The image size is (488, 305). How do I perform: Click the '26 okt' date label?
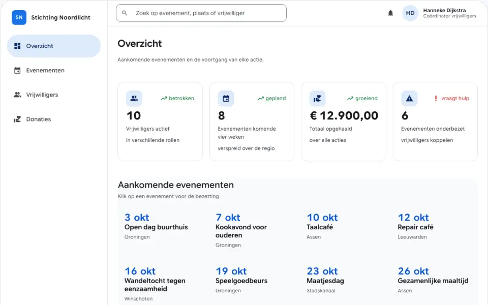[413, 271]
